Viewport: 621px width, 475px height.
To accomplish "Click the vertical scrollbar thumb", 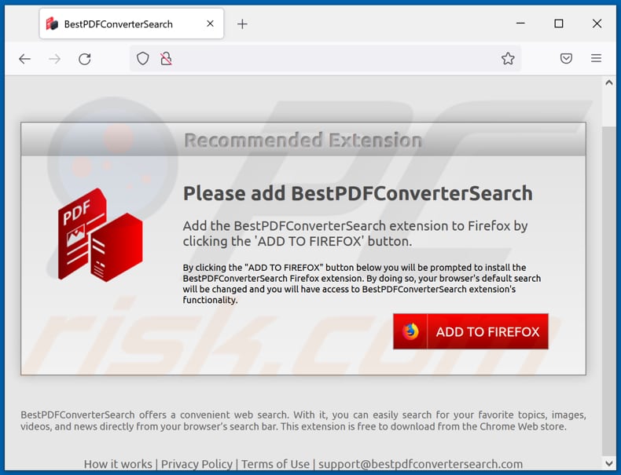I will click(609, 290).
